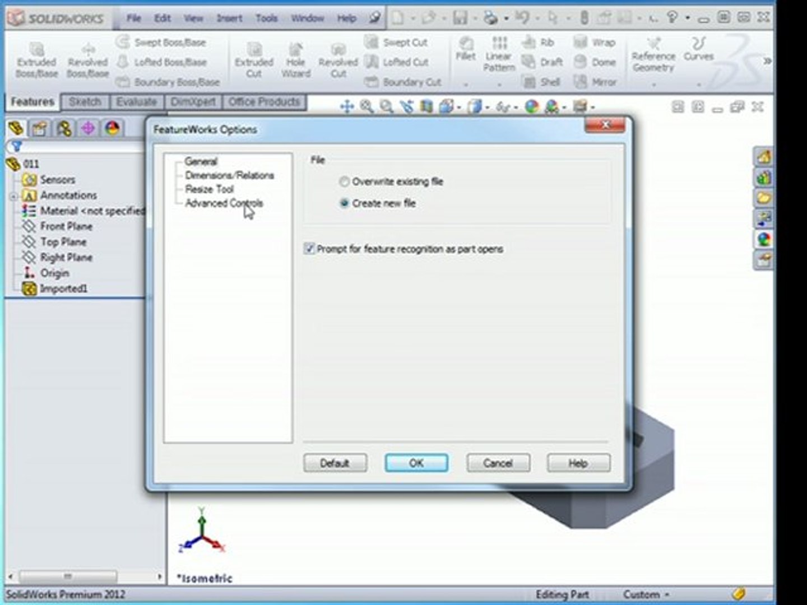Toggle Prompt for feature recognition checkbox
The width and height of the screenshot is (807, 605).
(x=309, y=249)
